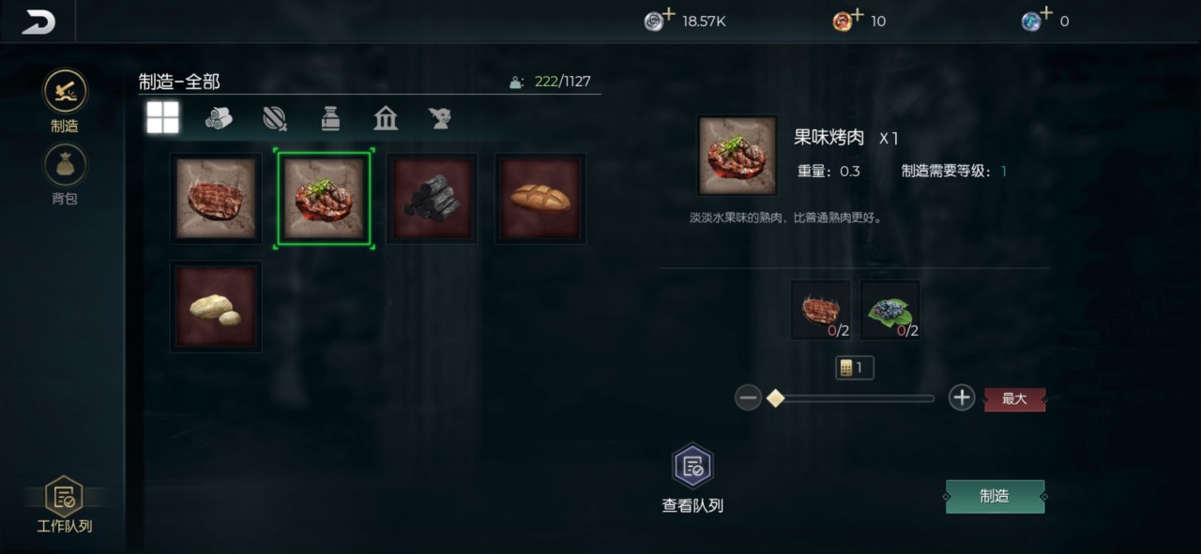The width and height of the screenshot is (1201, 554).
Task: Filter by the potion bottle category icon
Action: [330, 118]
